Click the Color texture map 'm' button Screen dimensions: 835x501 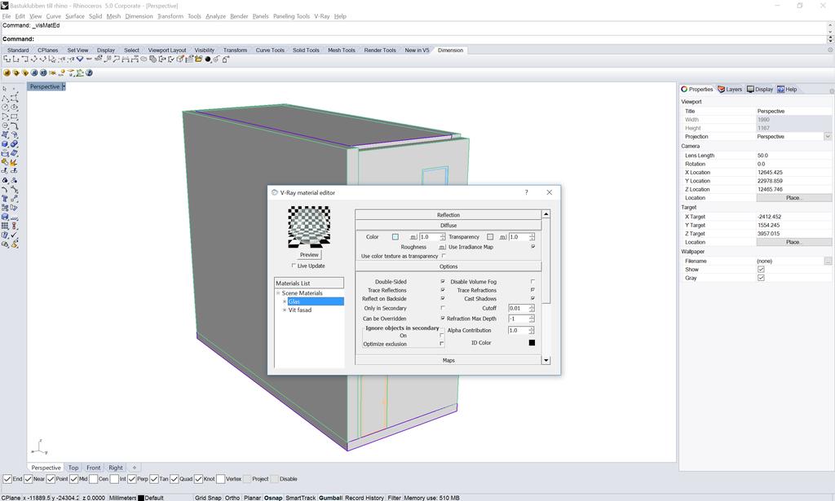click(x=413, y=237)
